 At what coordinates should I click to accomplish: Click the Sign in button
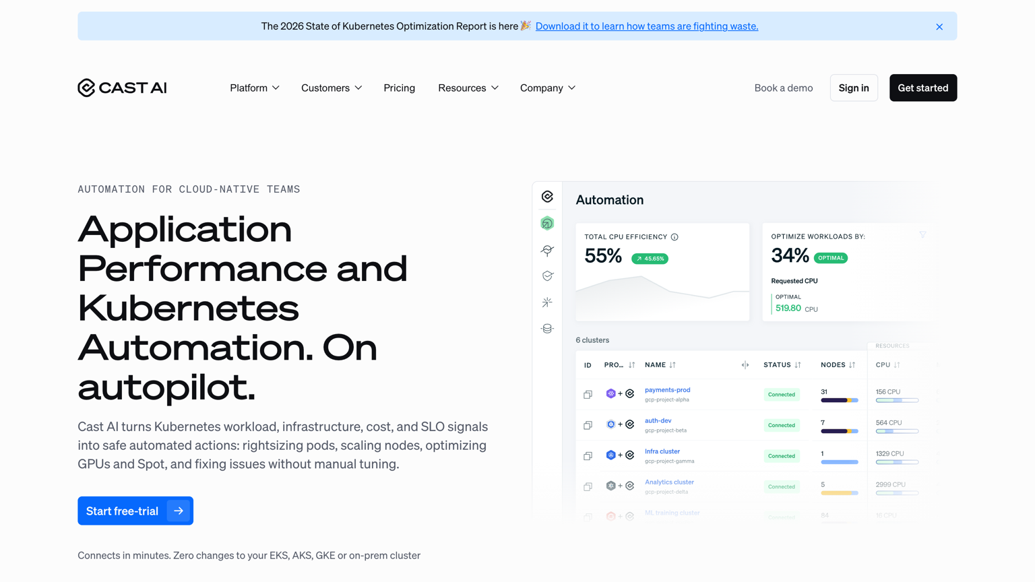pos(854,88)
